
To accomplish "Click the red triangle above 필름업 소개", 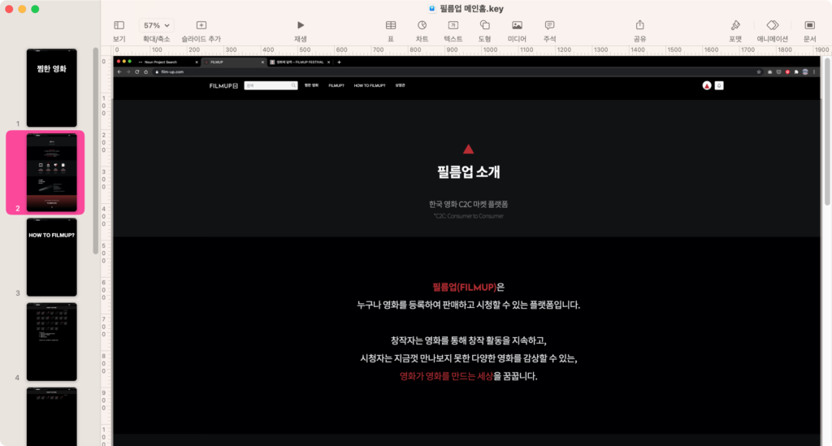I will coord(468,149).
